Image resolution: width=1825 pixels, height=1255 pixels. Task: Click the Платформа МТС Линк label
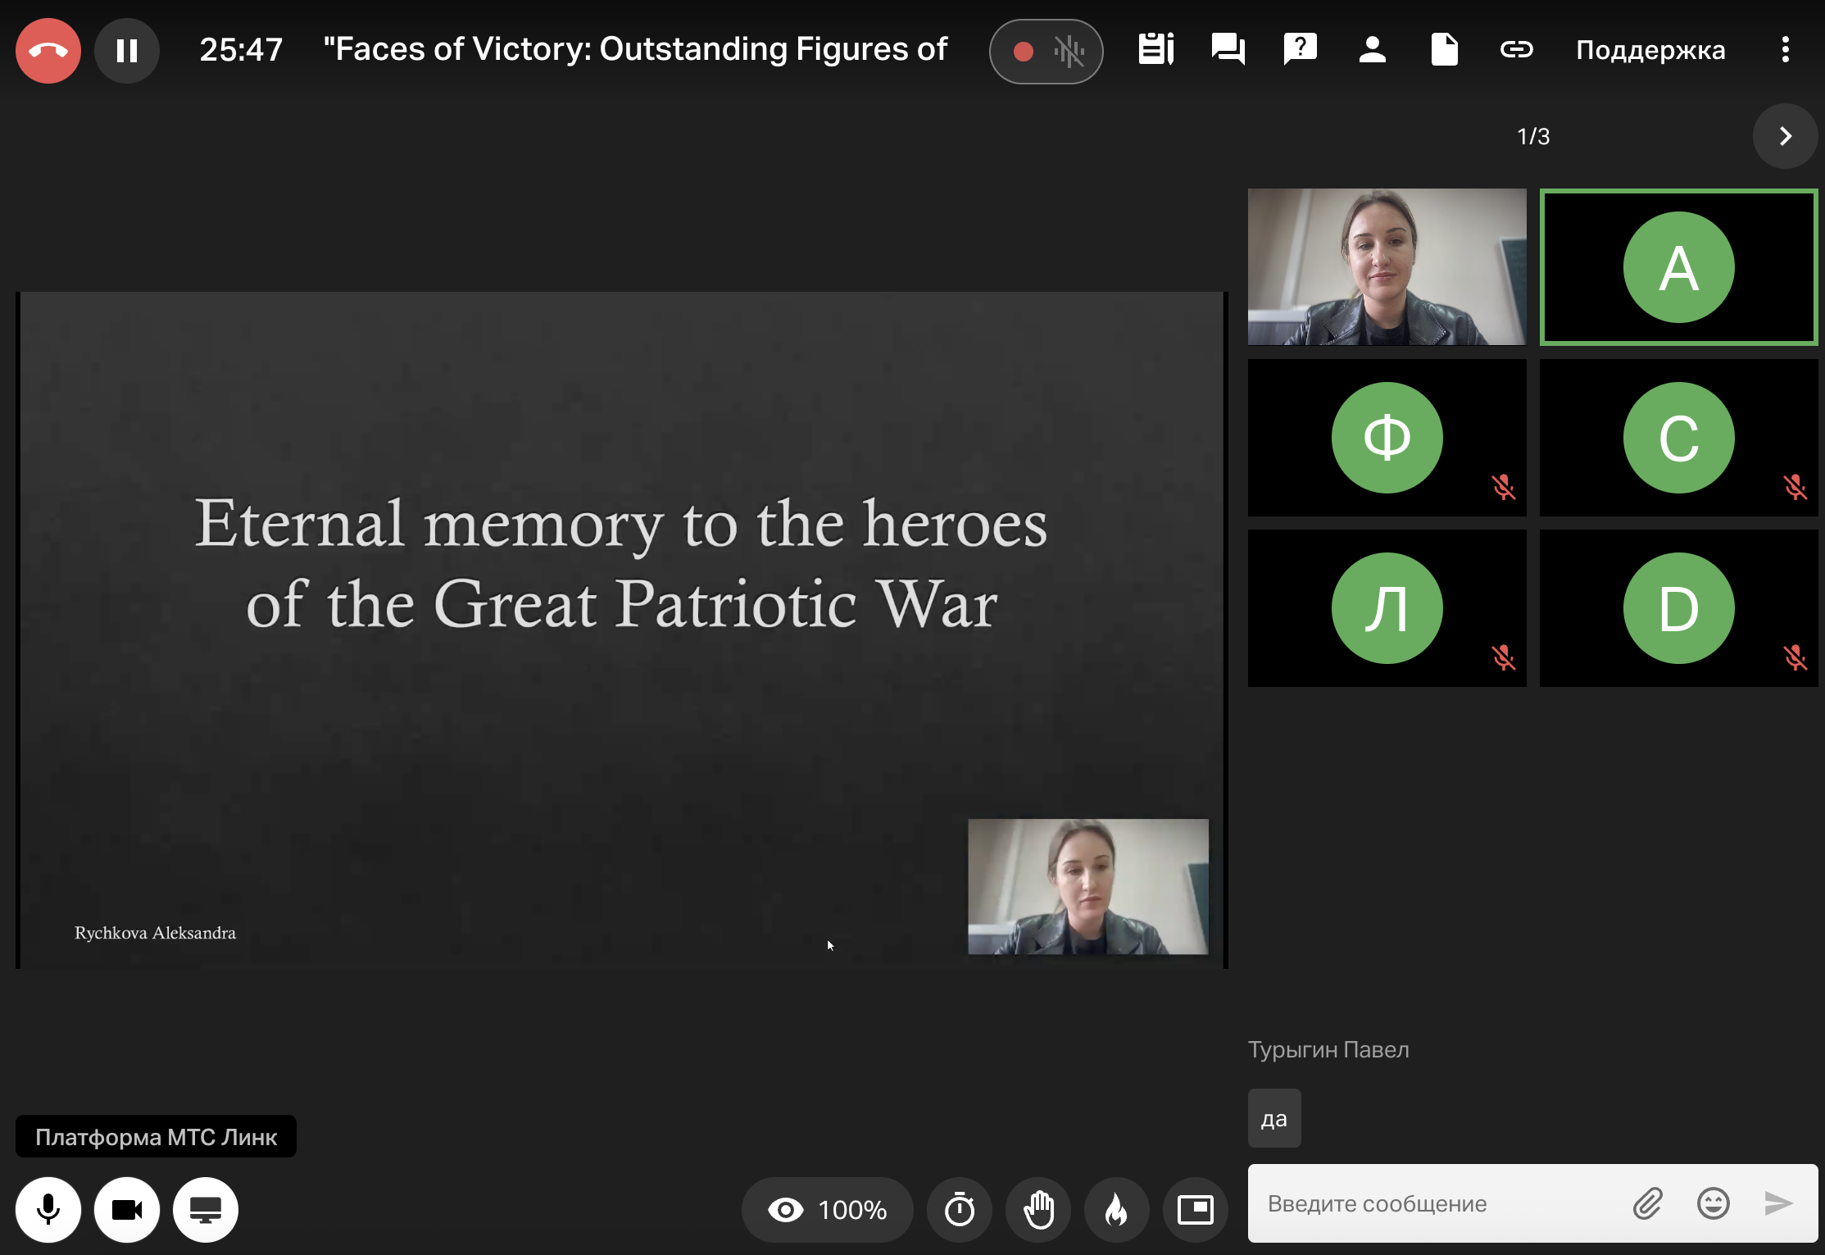pos(156,1136)
